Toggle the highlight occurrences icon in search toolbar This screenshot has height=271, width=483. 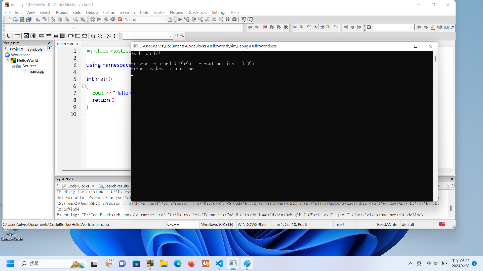[433, 27]
